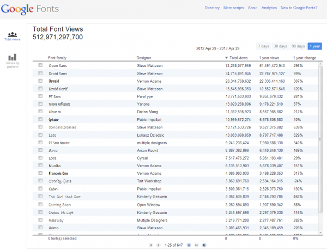Click the fast-forward pages arrow
The height and width of the screenshot is (251, 327).
pos(196,246)
